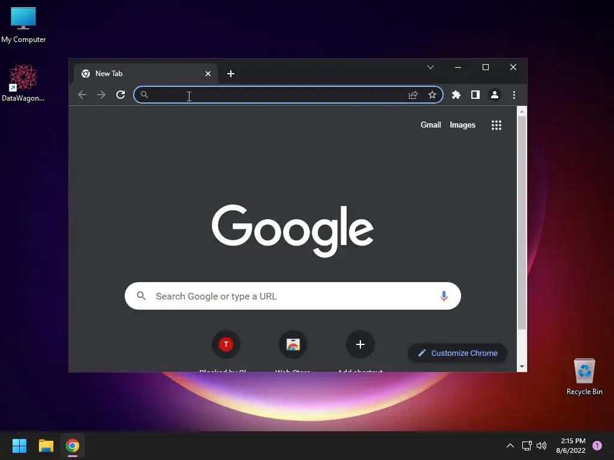The width and height of the screenshot is (614, 460).
Task: Click the Search Google or type a URL box
Action: 293,296
